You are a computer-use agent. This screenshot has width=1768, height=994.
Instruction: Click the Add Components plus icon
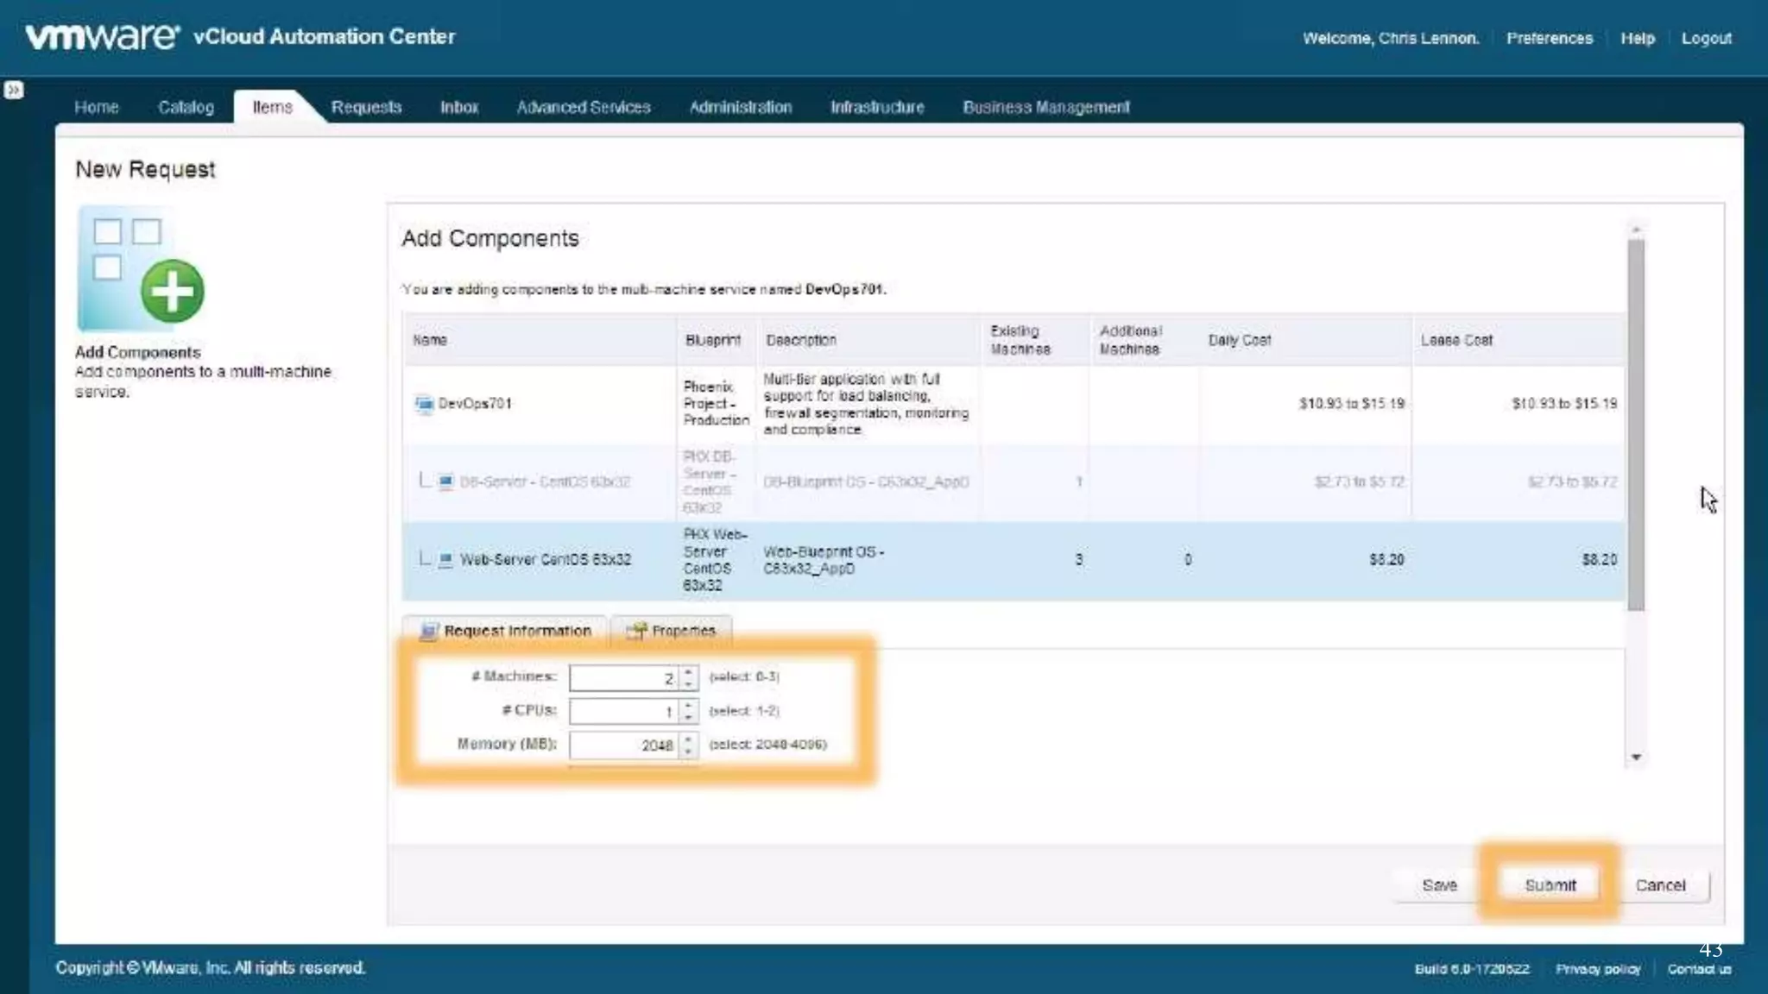pyautogui.click(x=172, y=292)
